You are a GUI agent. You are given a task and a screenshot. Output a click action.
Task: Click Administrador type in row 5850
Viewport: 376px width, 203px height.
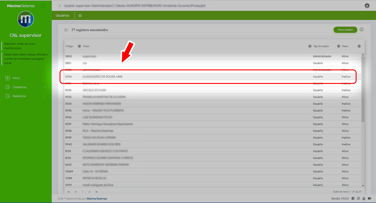tap(322, 56)
